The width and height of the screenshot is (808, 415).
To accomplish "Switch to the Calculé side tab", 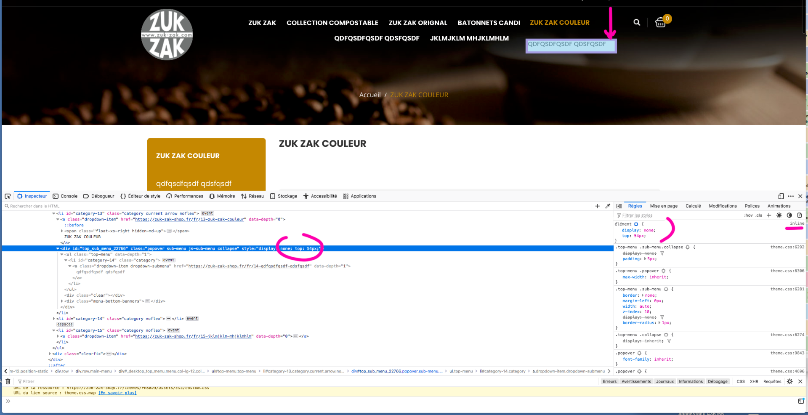I will point(693,206).
